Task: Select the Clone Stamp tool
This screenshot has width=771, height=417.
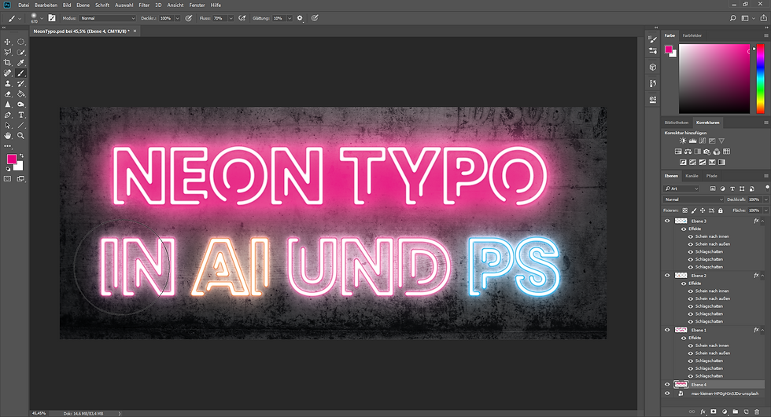Action: click(x=7, y=84)
